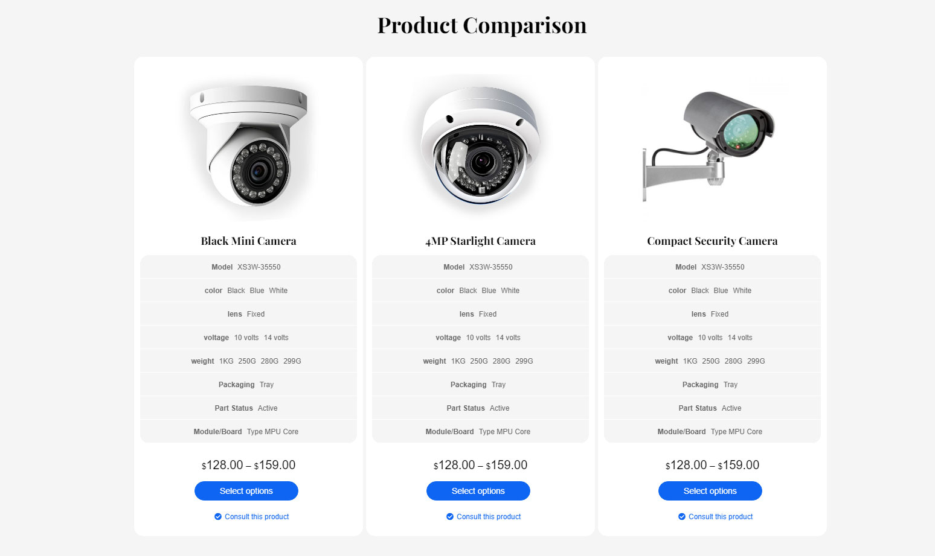Click the Compact Security Camera price range
This screenshot has width=935, height=556.
tap(713, 465)
